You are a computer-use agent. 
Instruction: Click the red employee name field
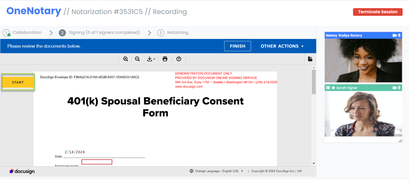(97, 162)
